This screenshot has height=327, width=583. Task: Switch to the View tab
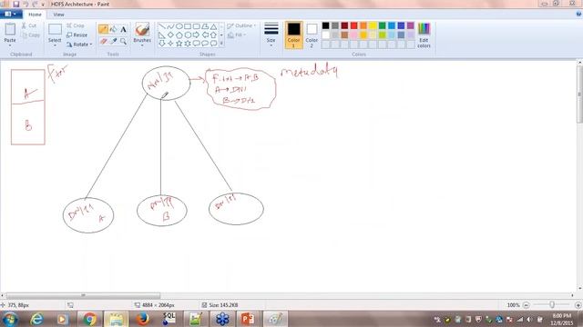coord(58,15)
